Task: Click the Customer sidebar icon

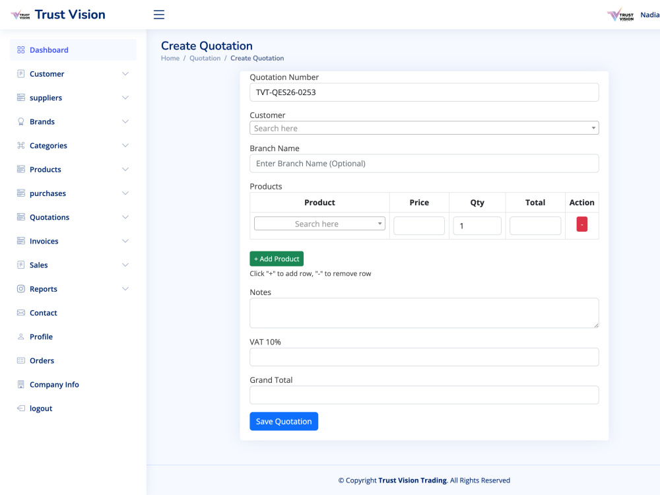Action: click(x=20, y=74)
